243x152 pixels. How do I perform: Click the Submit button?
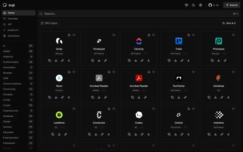(x=232, y=5)
